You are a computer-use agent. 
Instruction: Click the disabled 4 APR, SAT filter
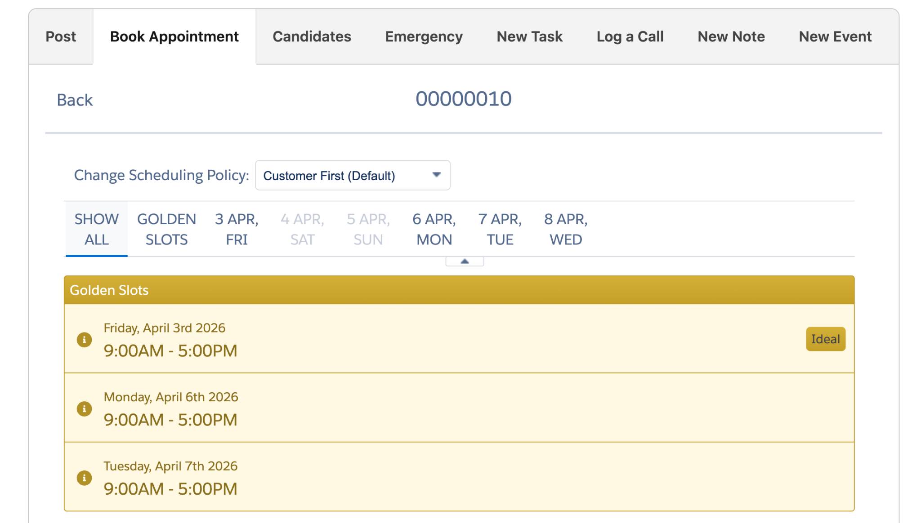pos(302,229)
